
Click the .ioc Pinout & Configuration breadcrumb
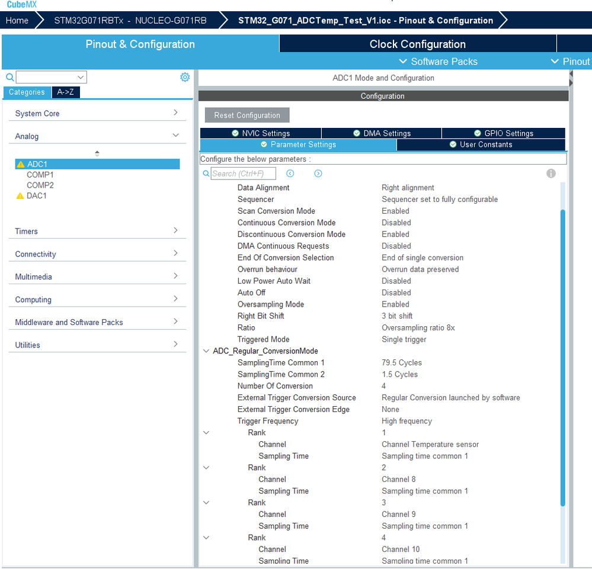point(366,20)
